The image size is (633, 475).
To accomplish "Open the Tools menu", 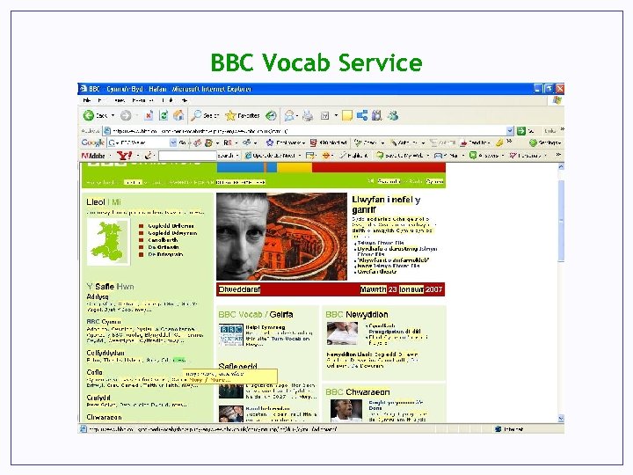I will pyautogui.click(x=168, y=100).
